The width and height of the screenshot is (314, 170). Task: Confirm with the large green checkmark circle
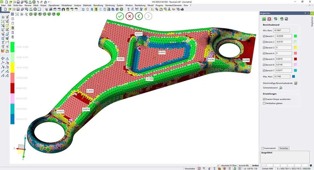coord(120,16)
